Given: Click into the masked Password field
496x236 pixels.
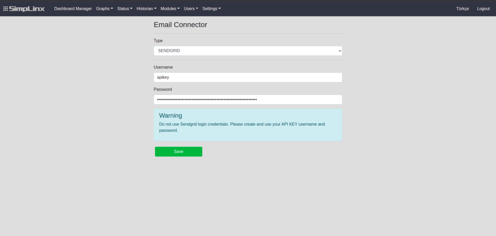Looking at the screenshot, I should tap(248, 99).
